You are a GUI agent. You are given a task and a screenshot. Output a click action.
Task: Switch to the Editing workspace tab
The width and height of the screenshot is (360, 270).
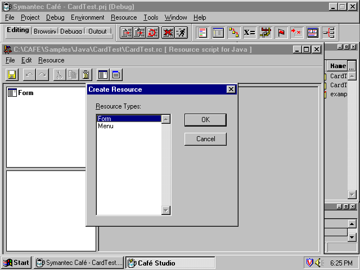point(18,30)
